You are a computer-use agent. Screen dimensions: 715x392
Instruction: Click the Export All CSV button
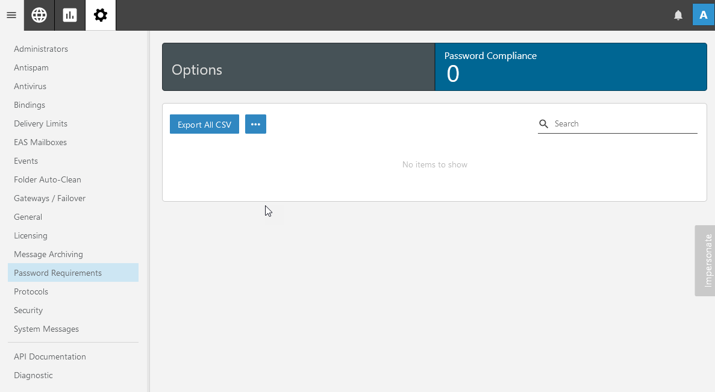click(x=204, y=125)
